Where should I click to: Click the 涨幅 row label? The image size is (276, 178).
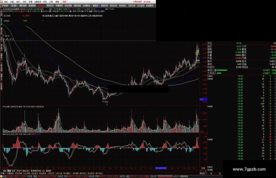pyautogui.click(x=210, y=52)
